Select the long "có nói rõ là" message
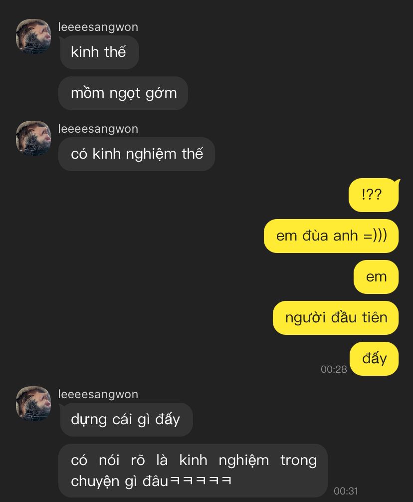The height and width of the screenshot is (502, 413). click(x=193, y=471)
